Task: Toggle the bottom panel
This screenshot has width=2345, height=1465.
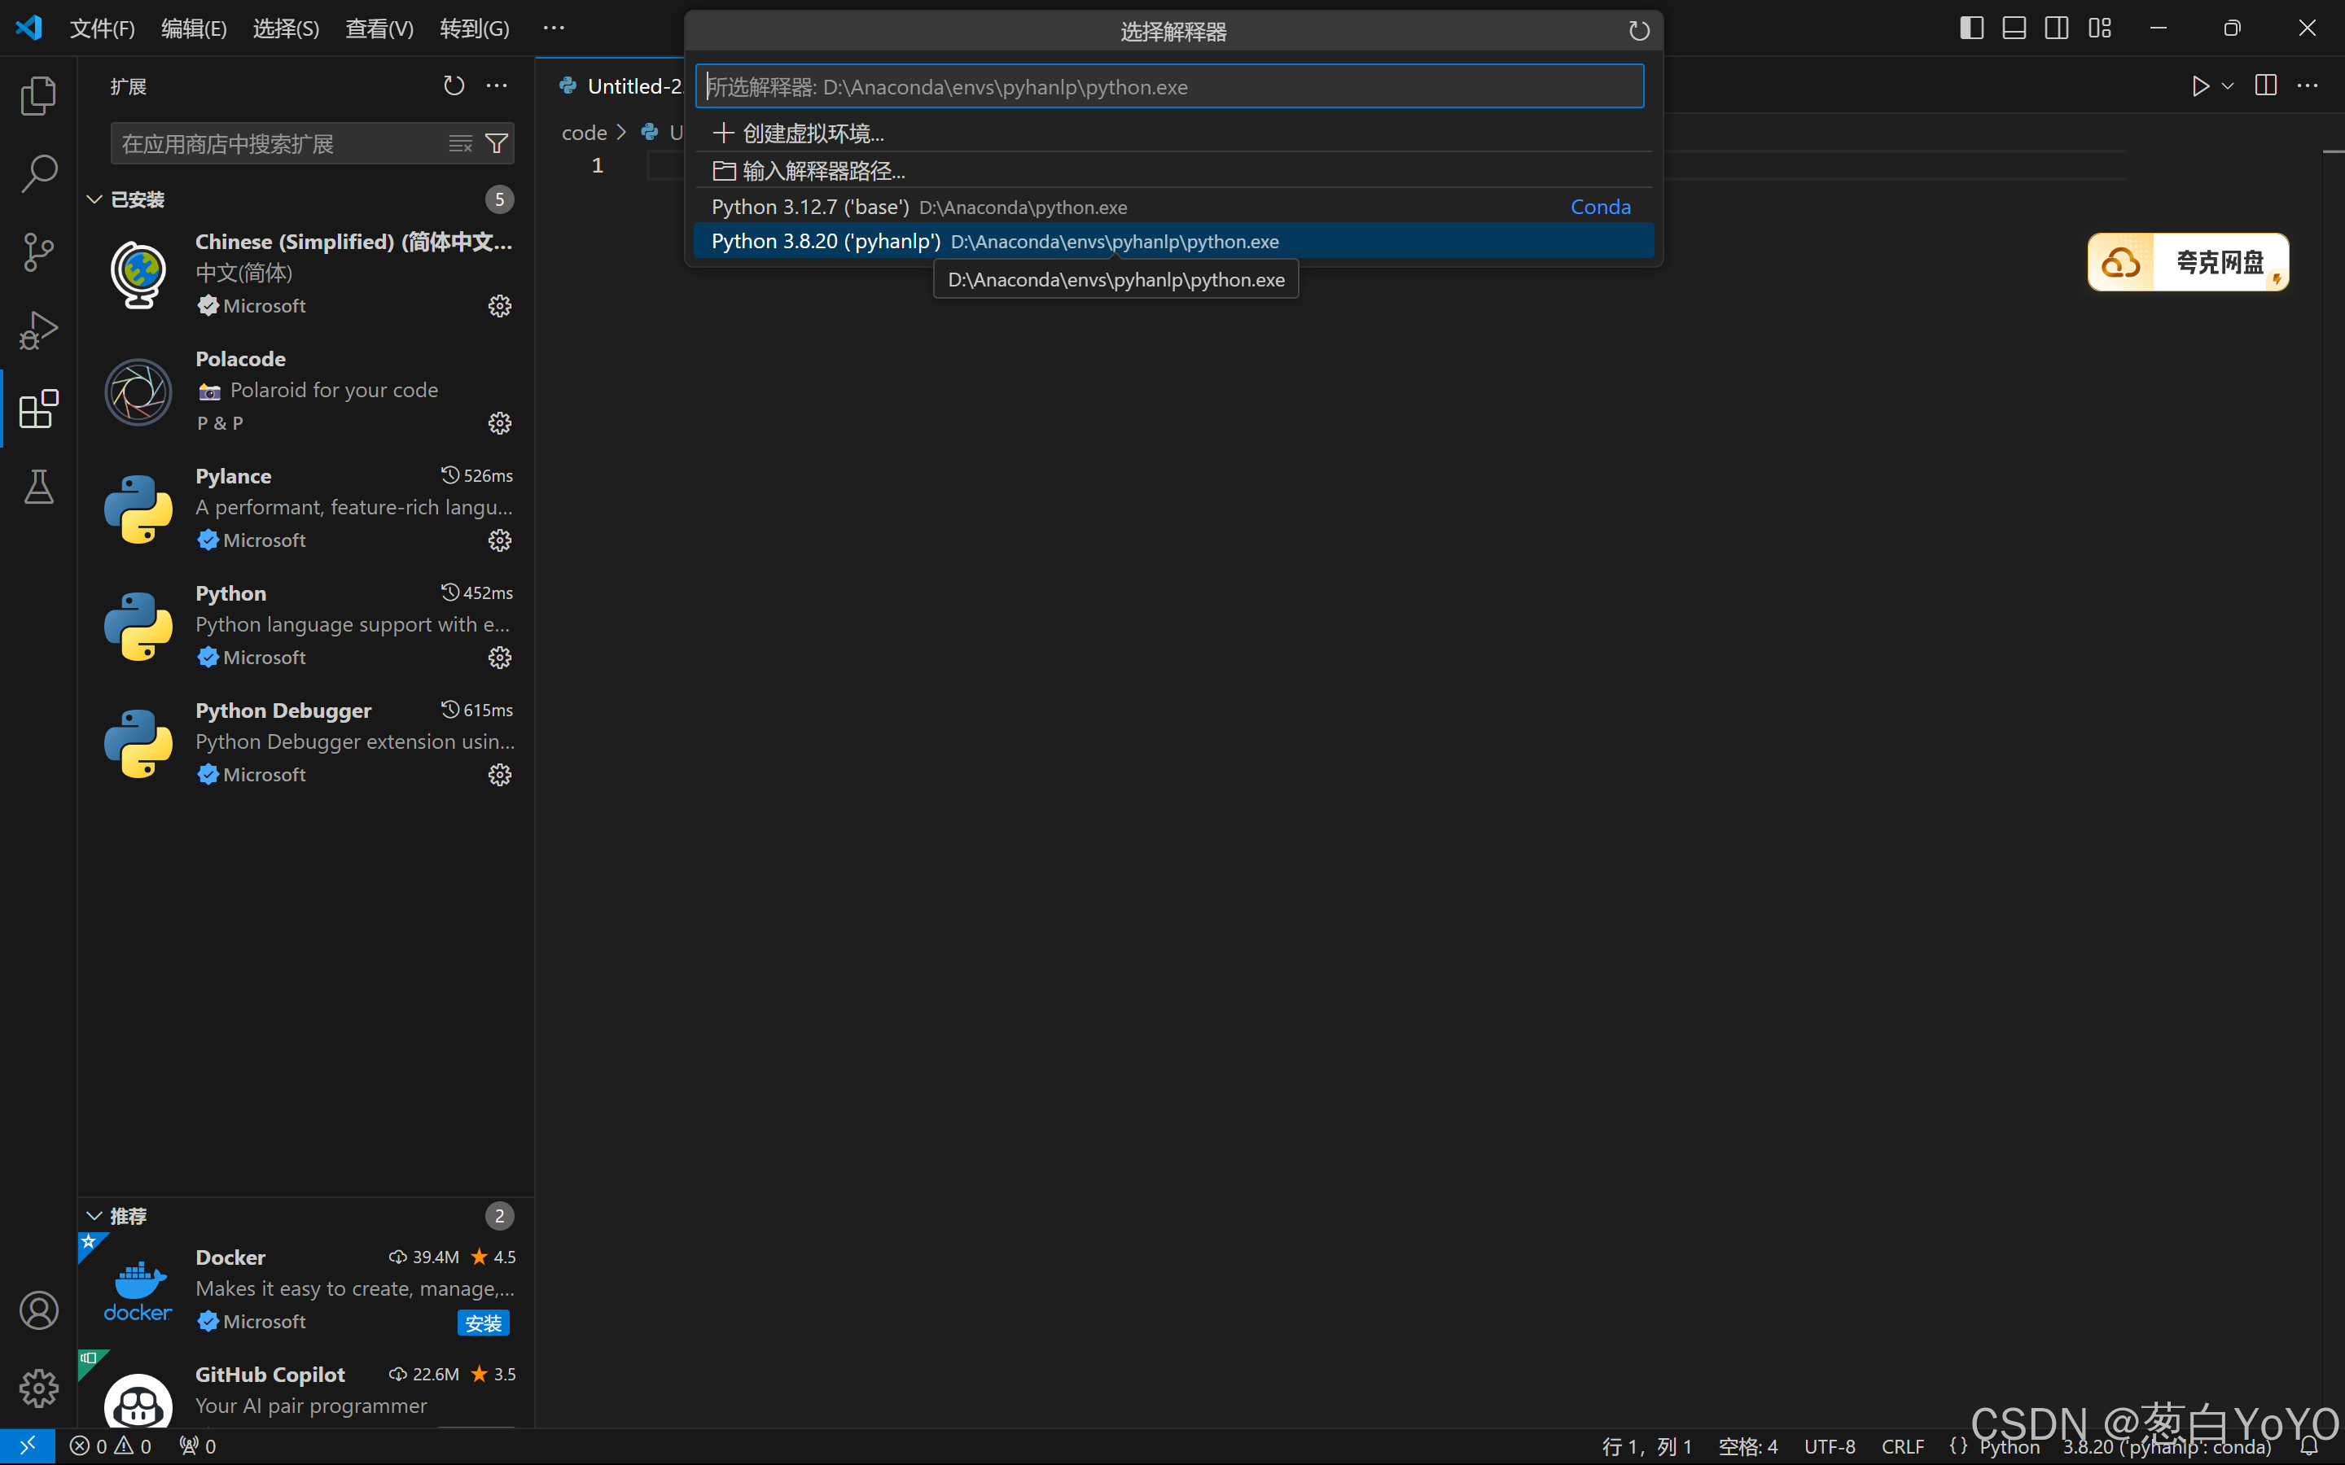Action: point(2014,28)
